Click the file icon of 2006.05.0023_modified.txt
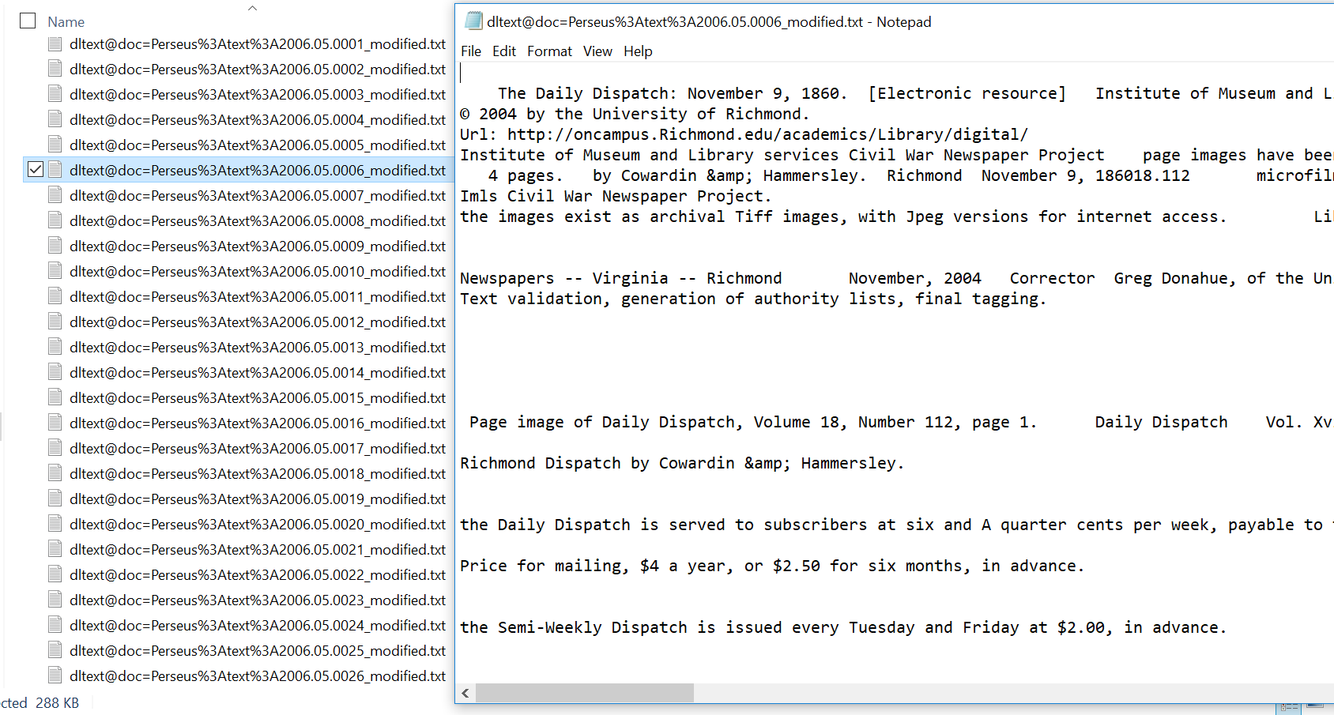Image resolution: width=1334 pixels, height=715 pixels. click(55, 600)
